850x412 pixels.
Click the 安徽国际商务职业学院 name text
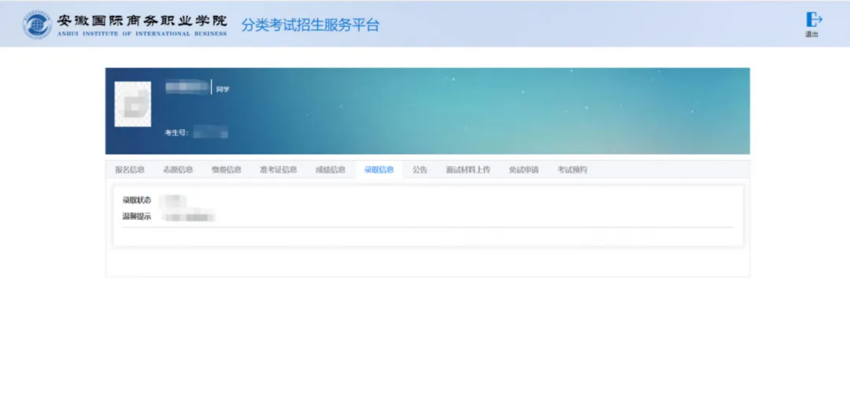coord(142,20)
